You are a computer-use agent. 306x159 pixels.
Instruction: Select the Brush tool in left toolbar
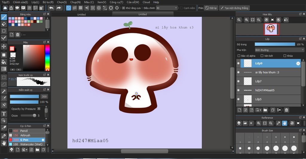4,17
